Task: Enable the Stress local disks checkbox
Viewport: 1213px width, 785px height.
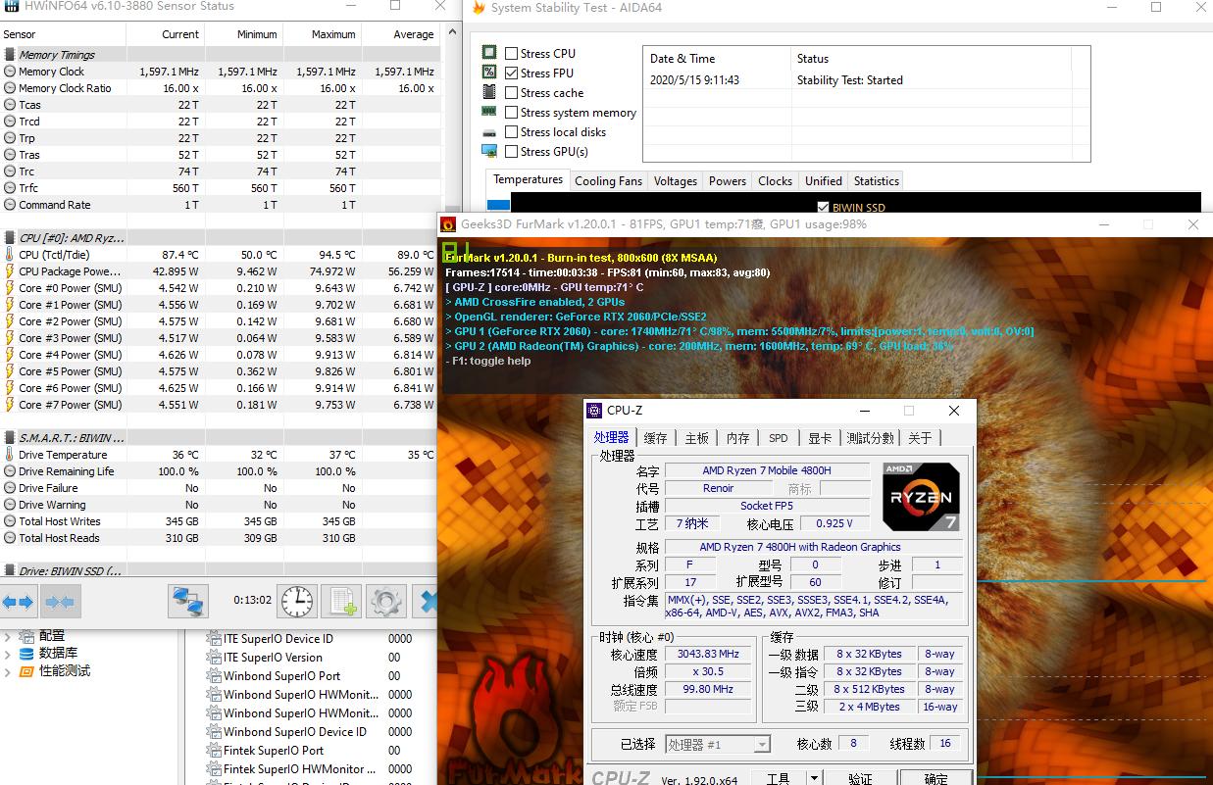Action: click(511, 131)
